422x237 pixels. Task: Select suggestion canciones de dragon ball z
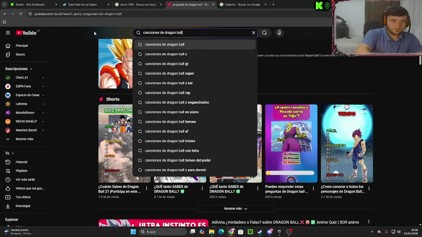[x=195, y=54]
